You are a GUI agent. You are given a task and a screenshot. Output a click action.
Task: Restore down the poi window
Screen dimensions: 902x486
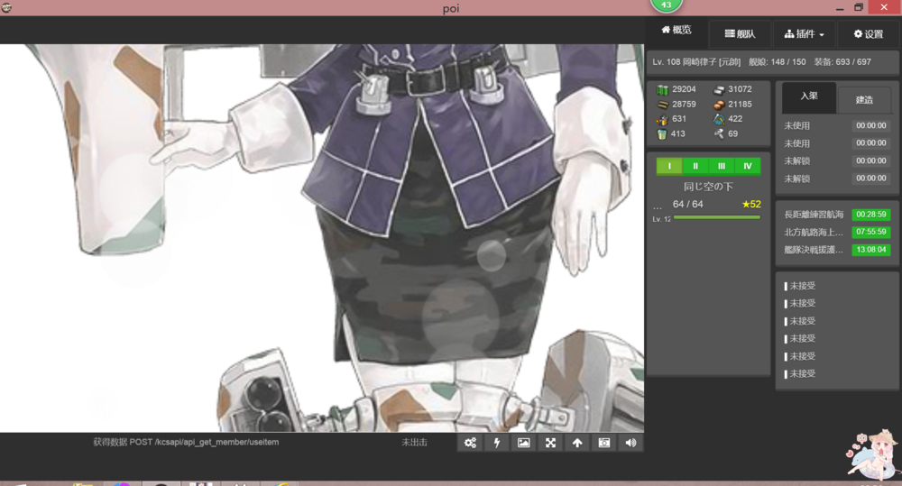[x=859, y=7]
